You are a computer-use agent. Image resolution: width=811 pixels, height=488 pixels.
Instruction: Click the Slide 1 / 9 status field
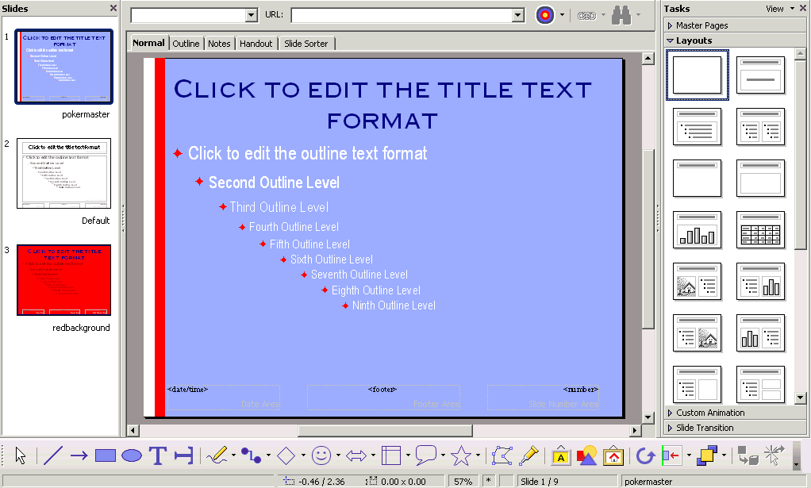[x=568, y=482]
